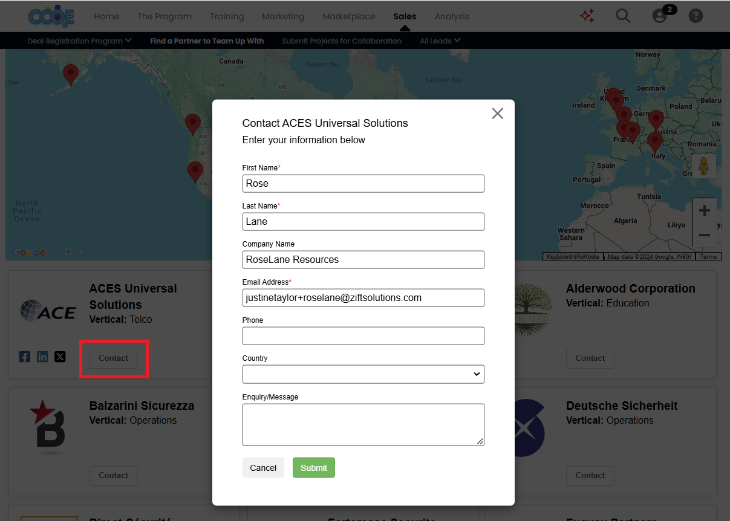Click the Alaska map pin
Viewport: 730px width, 521px height.
click(x=71, y=75)
